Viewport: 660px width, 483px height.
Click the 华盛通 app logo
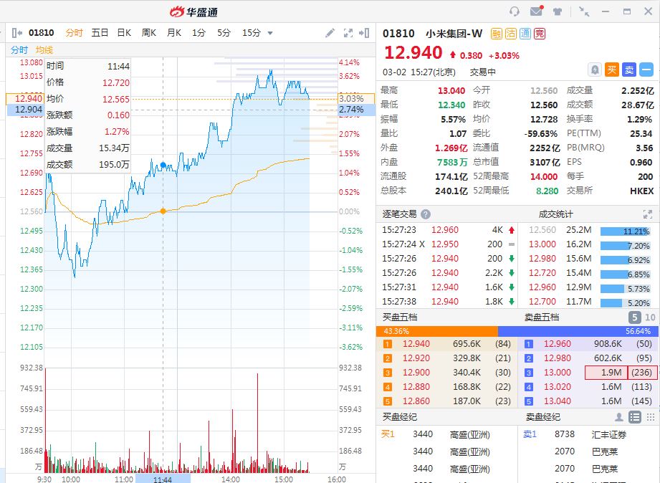[194, 11]
